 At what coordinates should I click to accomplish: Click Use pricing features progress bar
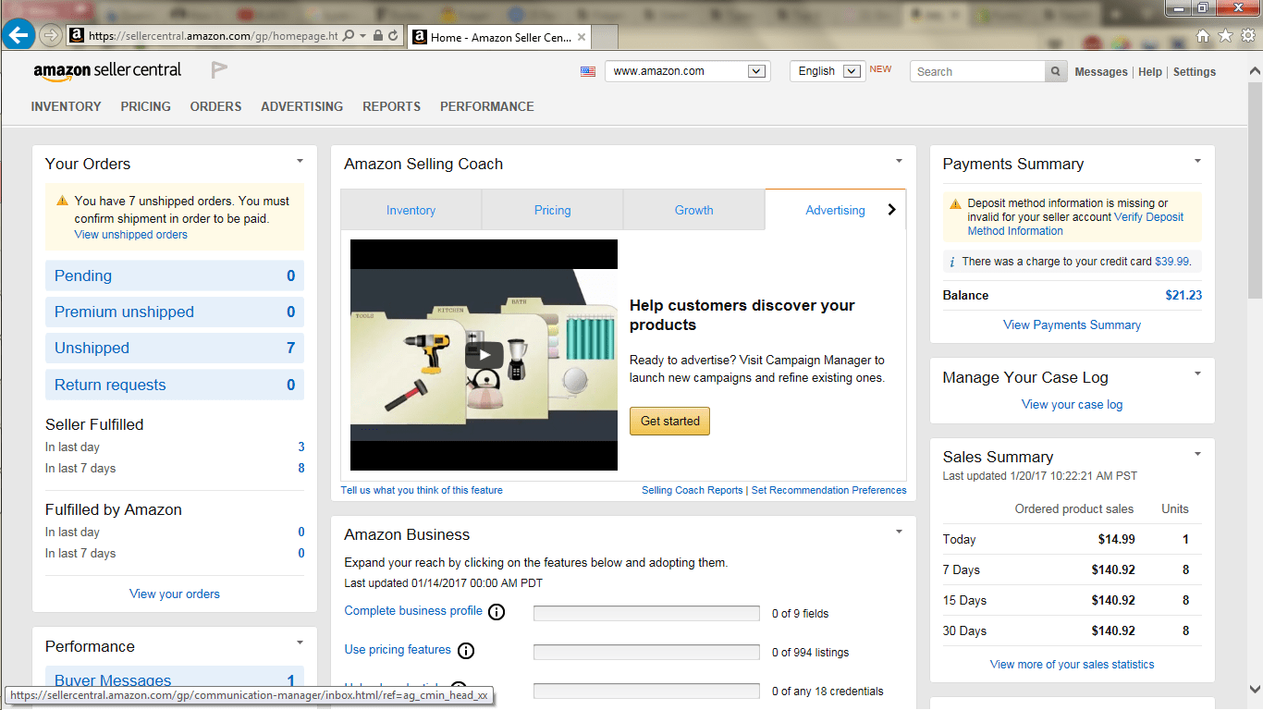(646, 652)
